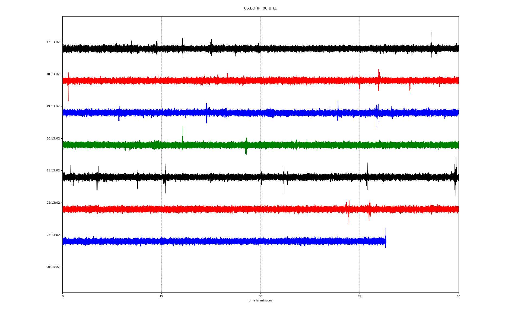The width and height of the screenshot is (521, 325).
Task: Select the 00:13:02 time label
Action: 53,267
